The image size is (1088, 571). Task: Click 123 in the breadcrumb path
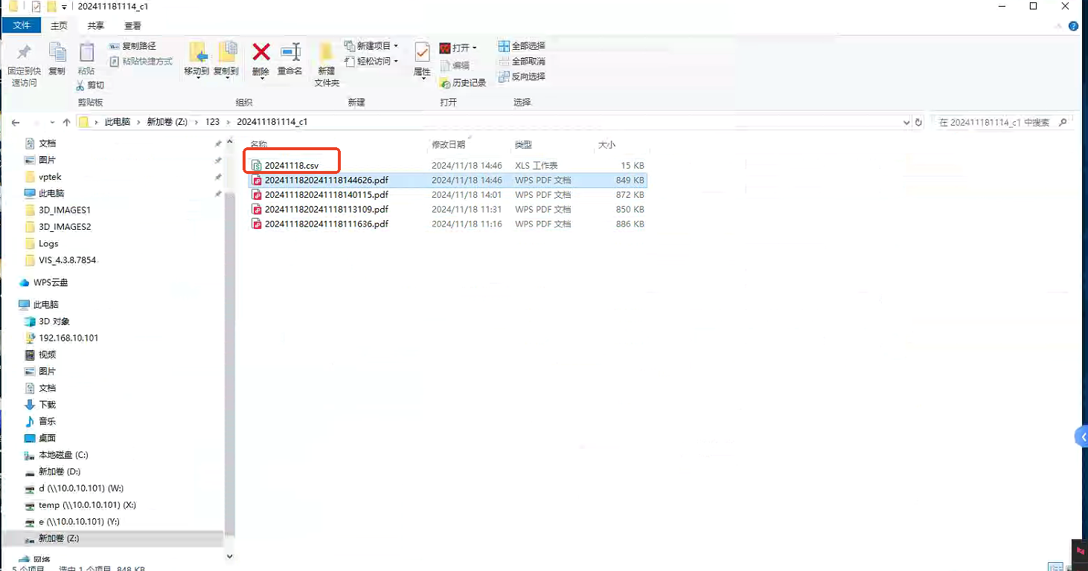point(212,122)
